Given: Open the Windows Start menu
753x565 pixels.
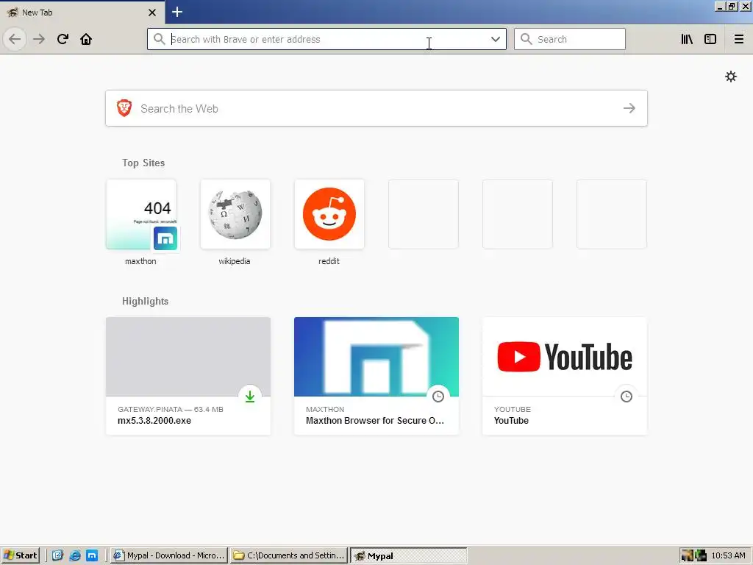Looking at the screenshot, I should click(21, 555).
